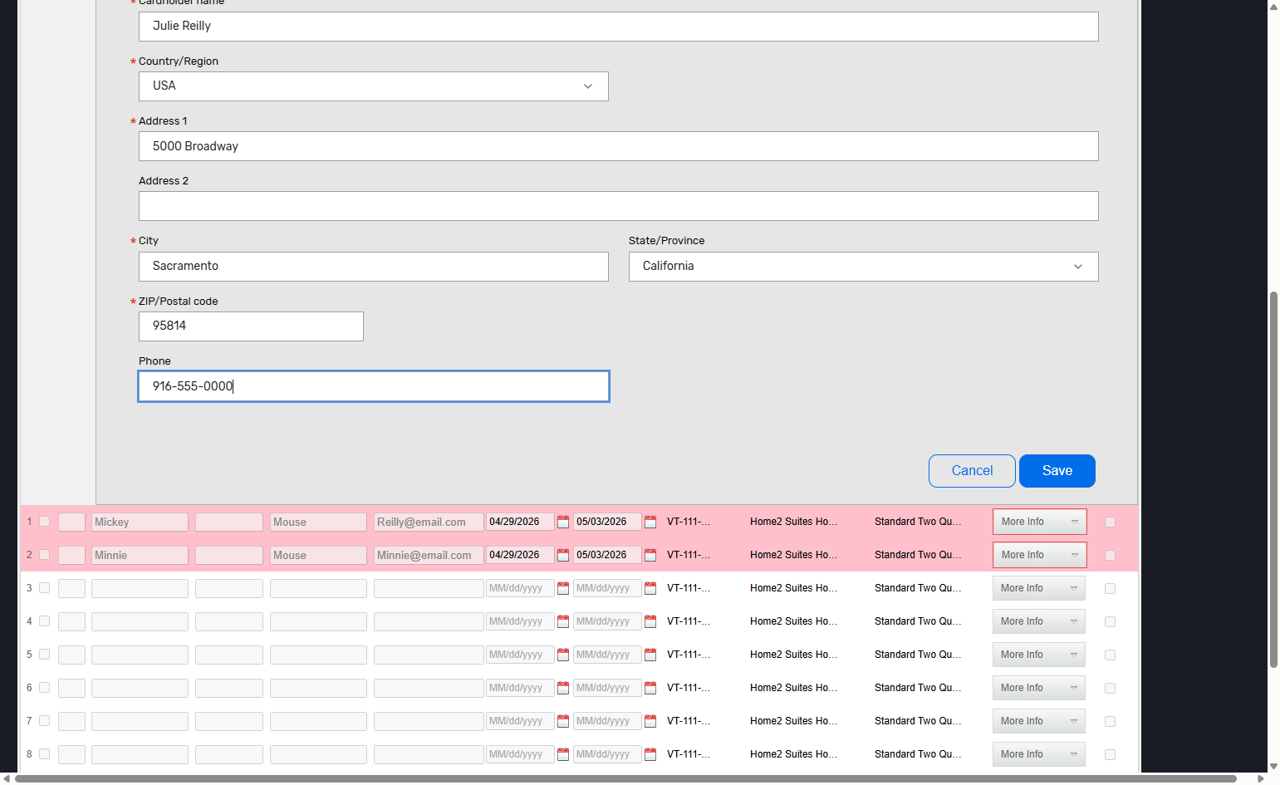The width and height of the screenshot is (1280, 785).
Task: Tick the left checkbox for row 2
Action: click(x=45, y=555)
